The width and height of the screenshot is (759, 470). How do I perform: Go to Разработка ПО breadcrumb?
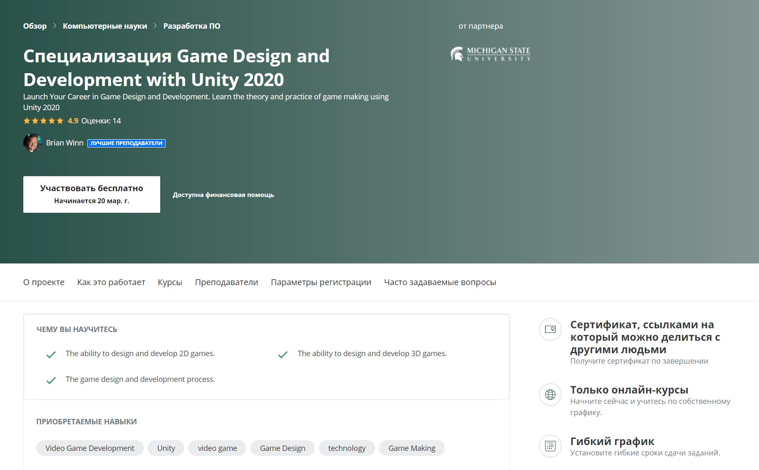tap(192, 26)
